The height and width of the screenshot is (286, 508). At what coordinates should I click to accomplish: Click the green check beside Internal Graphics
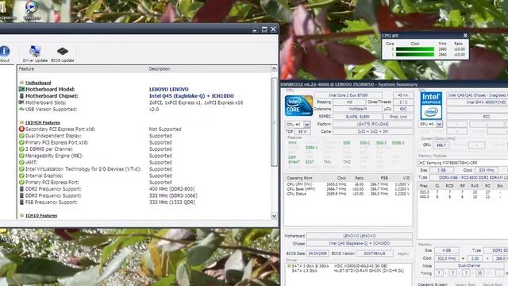point(21,176)
